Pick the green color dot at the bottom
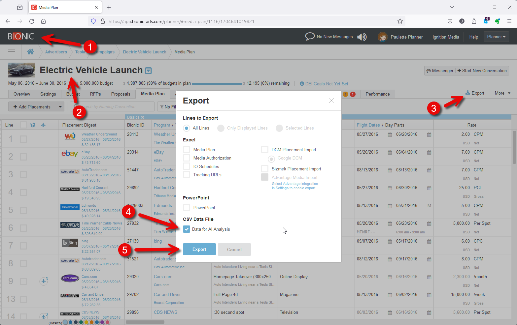The image size is (517, 325). click(x=81, y=322)
